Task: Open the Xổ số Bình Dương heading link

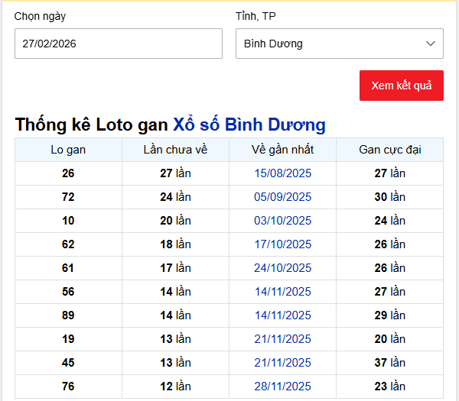Action: [x=249, y=125]
